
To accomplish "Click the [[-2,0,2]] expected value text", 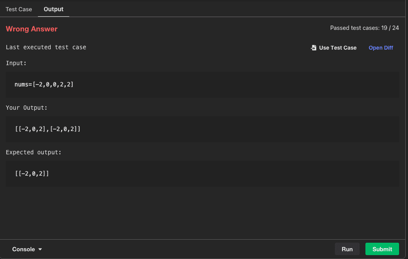I will click(32, 173).
